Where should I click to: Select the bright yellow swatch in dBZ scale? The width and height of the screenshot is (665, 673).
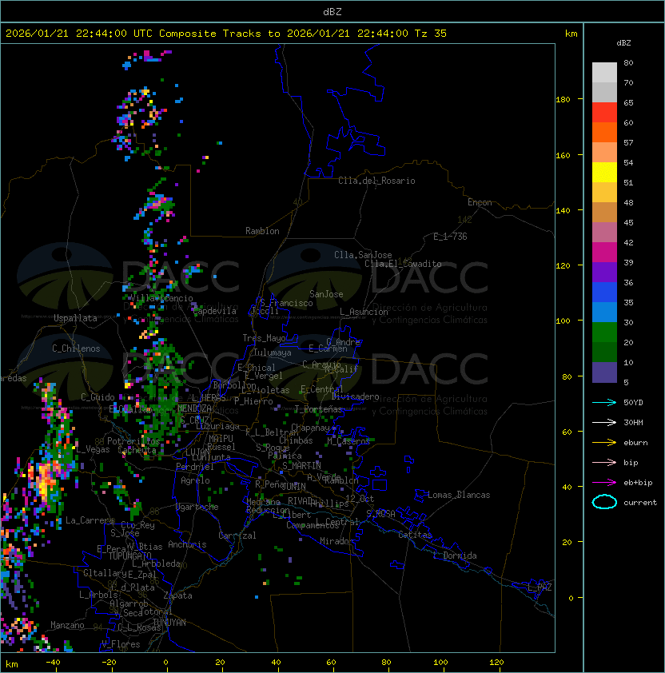point(604,173)
